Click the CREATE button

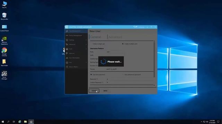point(94,91)
